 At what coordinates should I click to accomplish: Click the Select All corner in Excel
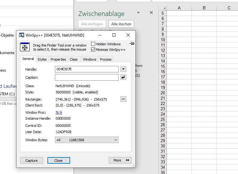(x=163, y=8)
